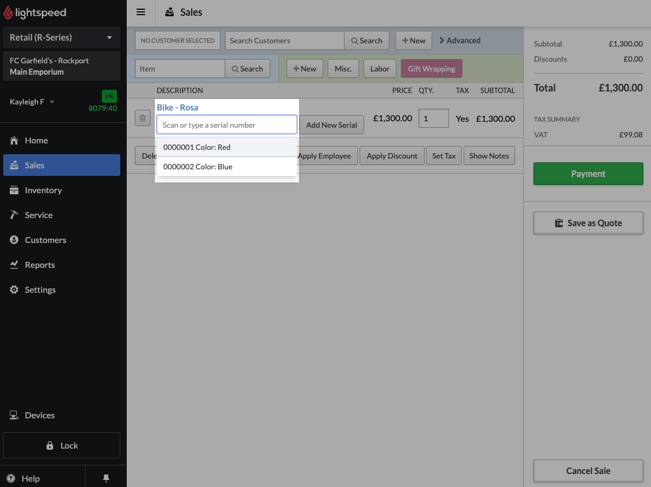Open the hamburger menu icon

(x=141, y=12)
